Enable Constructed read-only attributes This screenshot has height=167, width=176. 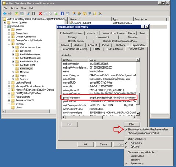(137, 156)
